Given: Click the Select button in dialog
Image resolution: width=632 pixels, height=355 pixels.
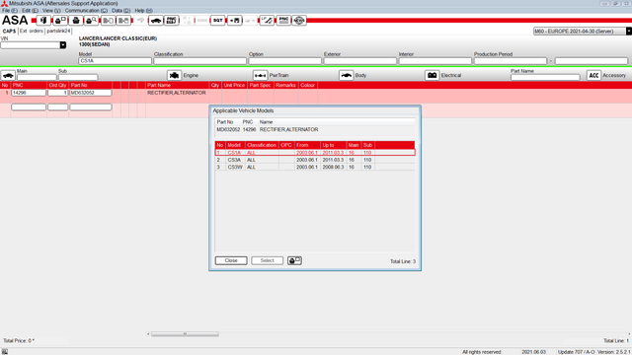Looking at the screenshot, I should tap(267, 260).
